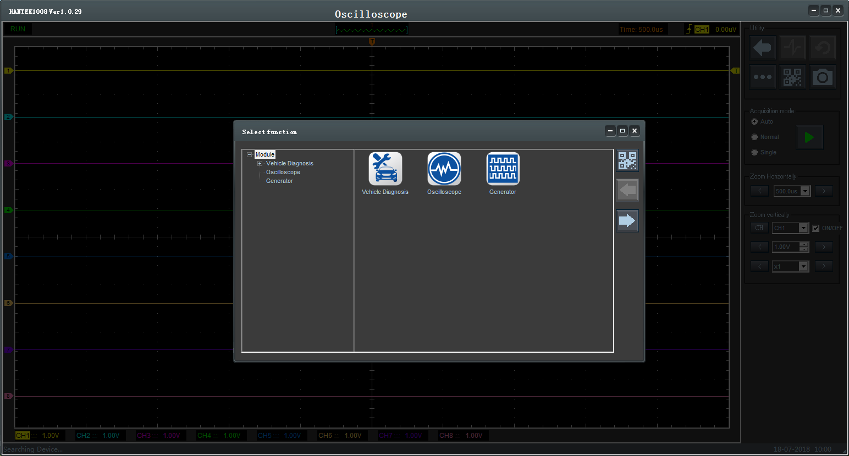The image size is (849, 456).
Task: Click the CH button under Zoom vertically
Action: 759,228
